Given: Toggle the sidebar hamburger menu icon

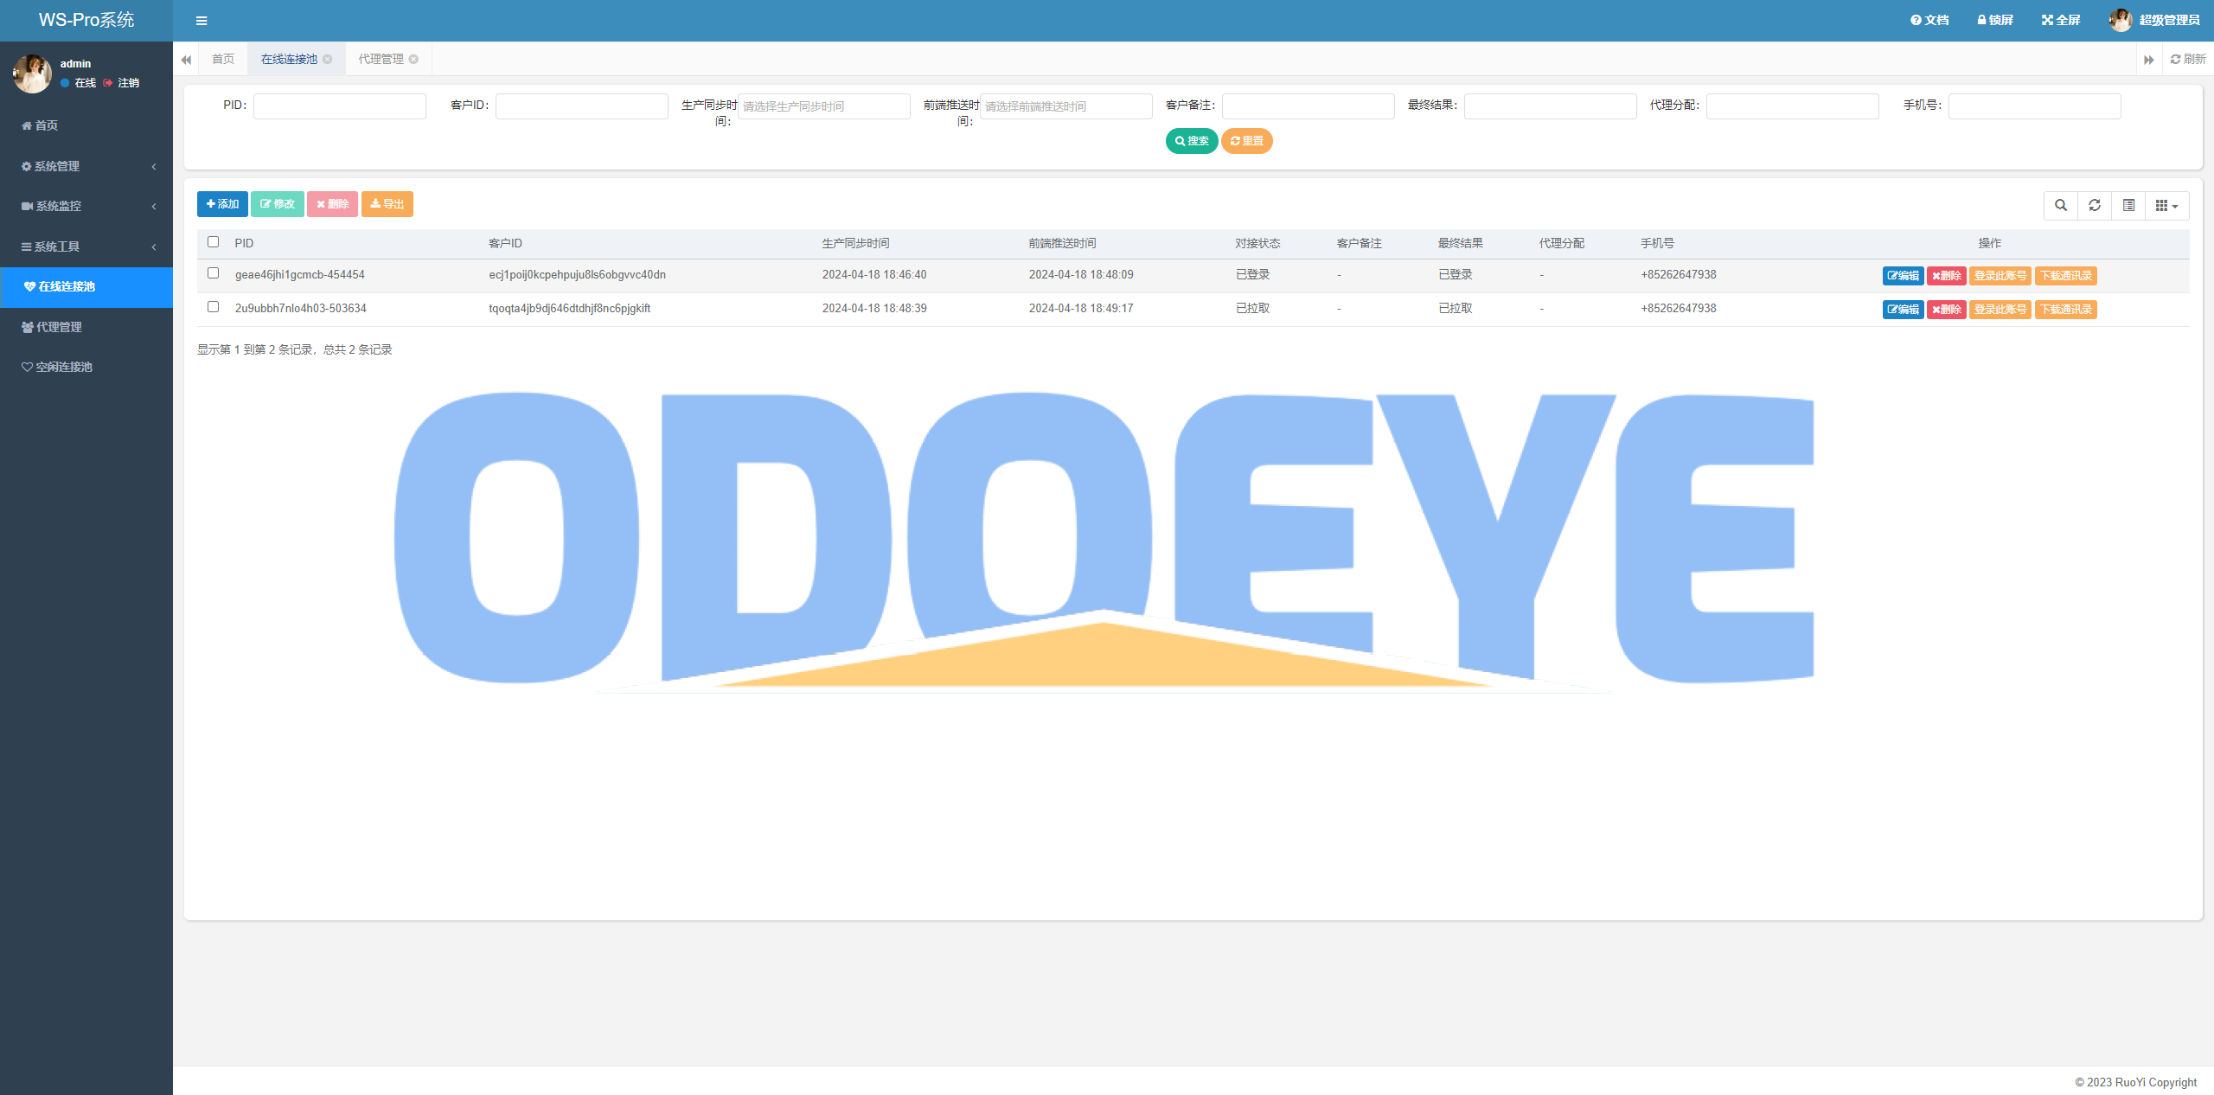Looking at the screenshot, I should (x=202, y=21).
